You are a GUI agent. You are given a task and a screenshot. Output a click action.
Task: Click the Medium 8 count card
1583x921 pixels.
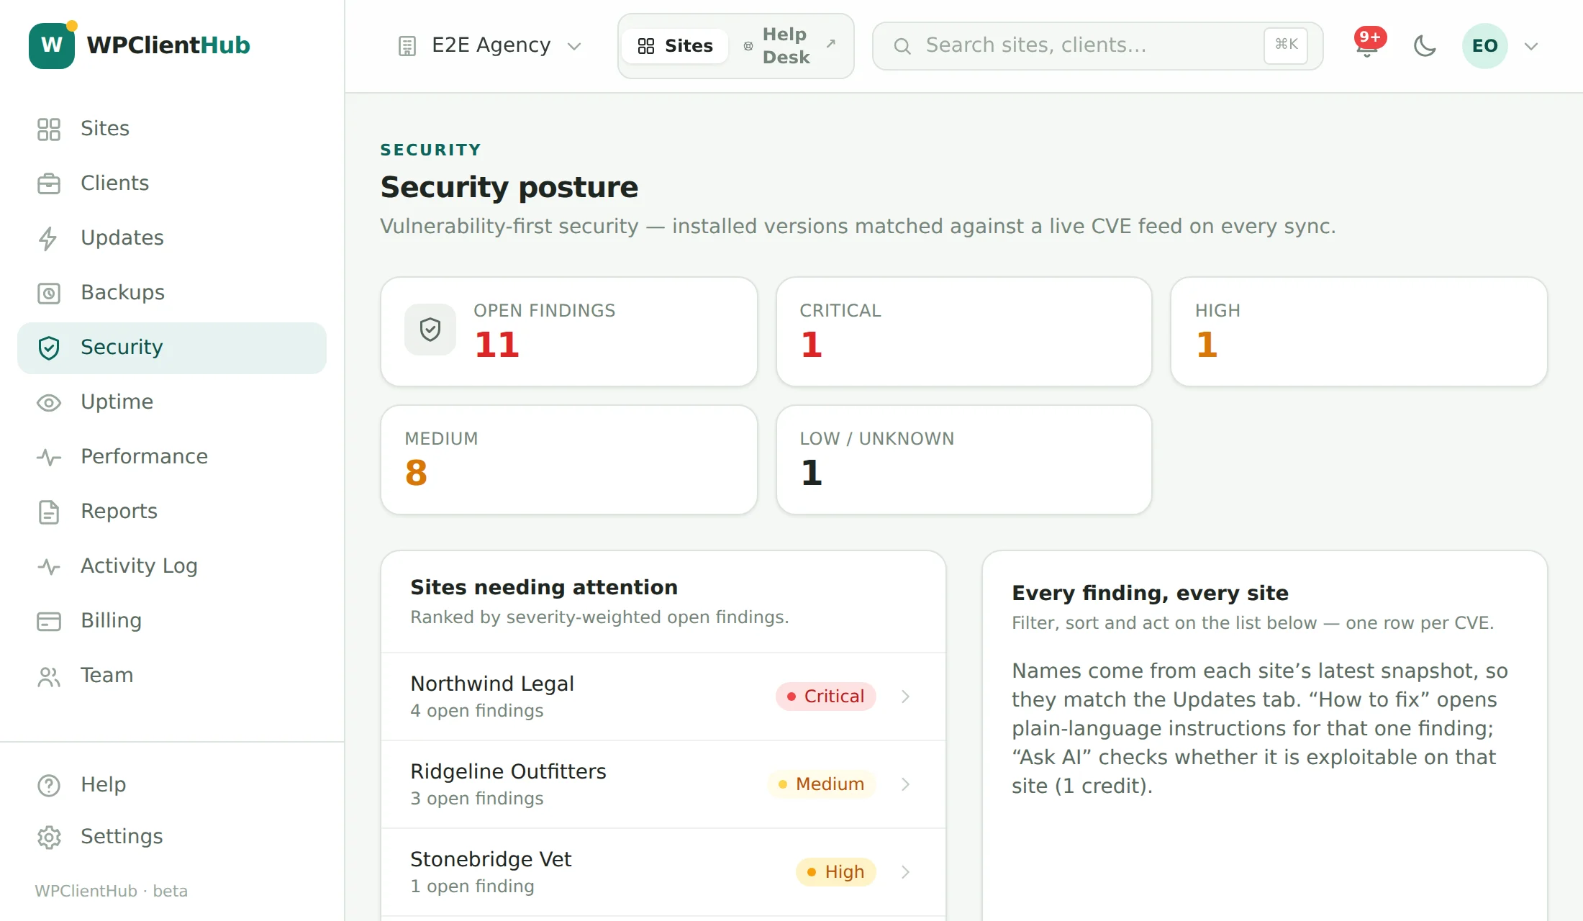(x=569, y=460)
